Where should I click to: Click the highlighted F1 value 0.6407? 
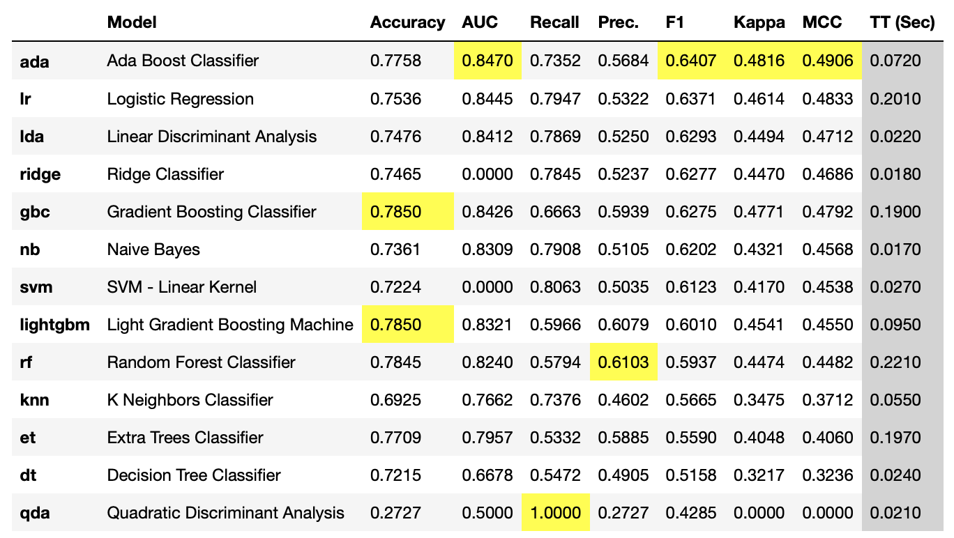click(x=691, y=61)
